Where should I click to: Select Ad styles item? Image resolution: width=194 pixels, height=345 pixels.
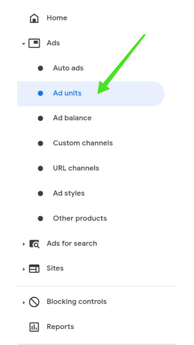coord(68,194)
